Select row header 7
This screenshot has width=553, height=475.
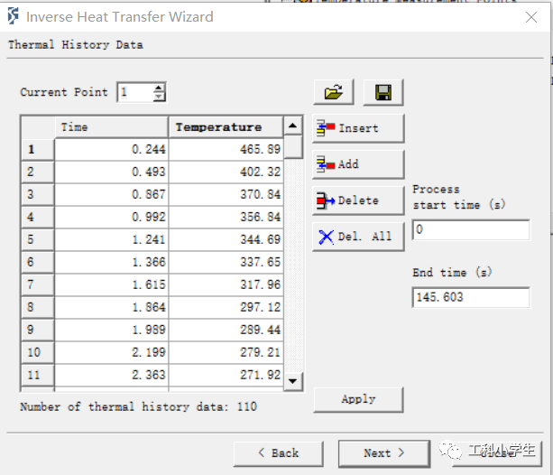click(38, 285)
